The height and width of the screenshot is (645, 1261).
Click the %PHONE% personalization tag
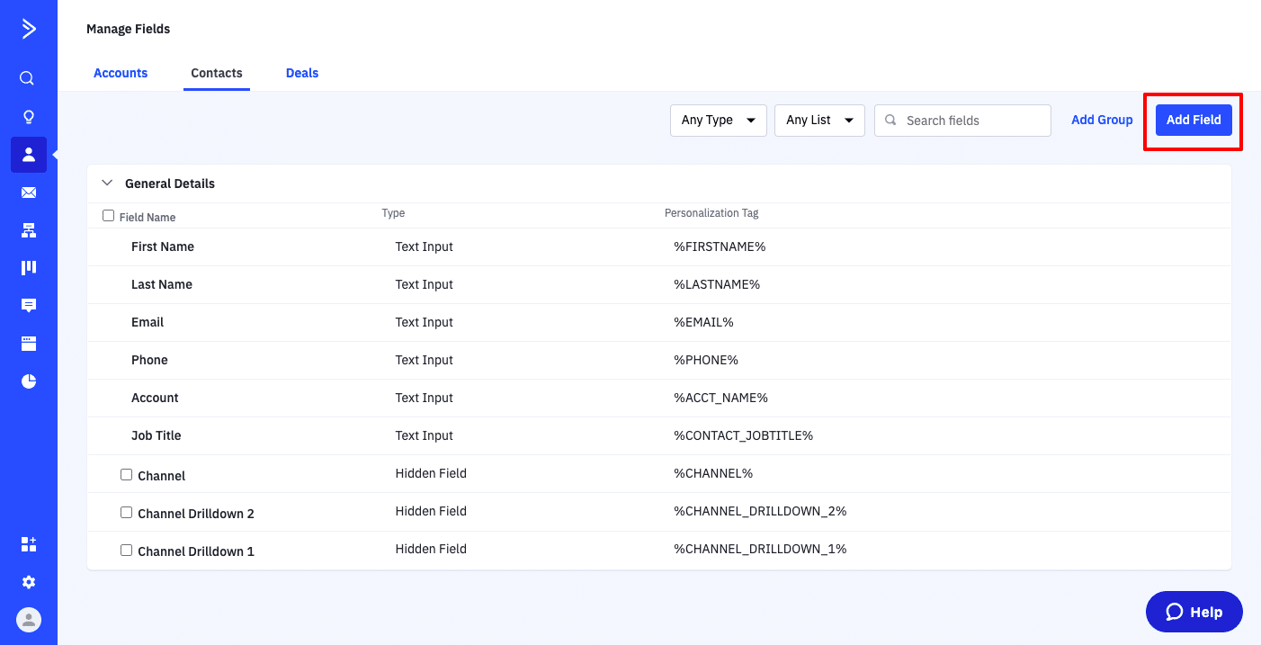tap(706, 360)
